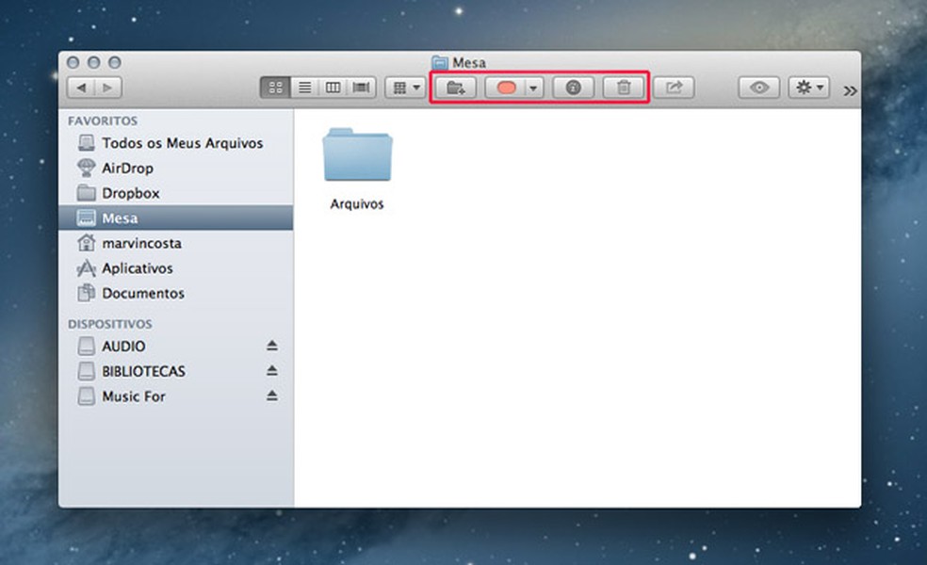Open AirDrop in the sidebar
The height and width of the screenshot is (565, 927).
[x=175, y=168]
